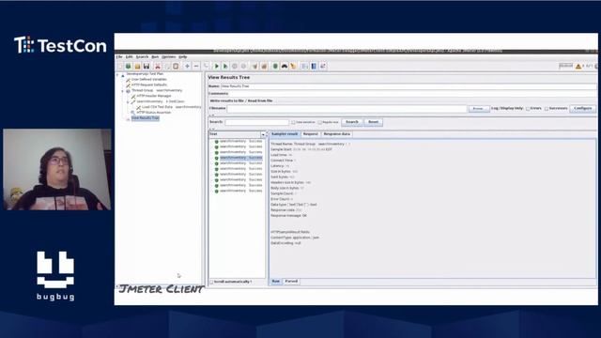Click the Search text field
601x338 pixels.
pyautogui.click(x=256, y=122)
